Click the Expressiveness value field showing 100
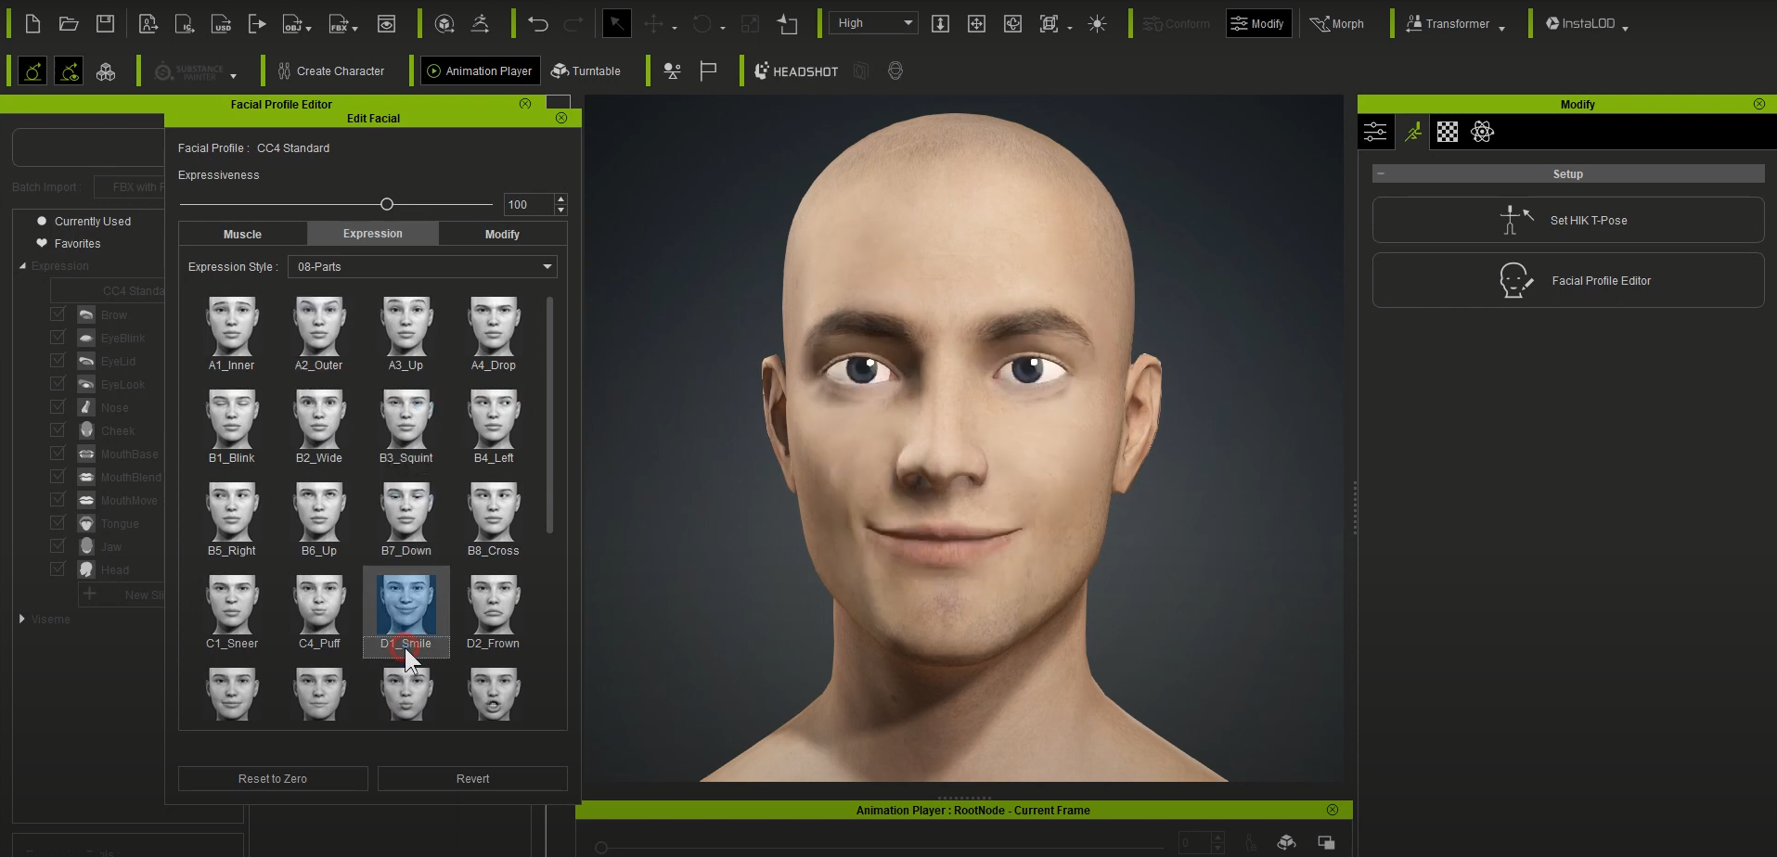Viewport: 1777px width, 857px height. (x=529, y=204)
